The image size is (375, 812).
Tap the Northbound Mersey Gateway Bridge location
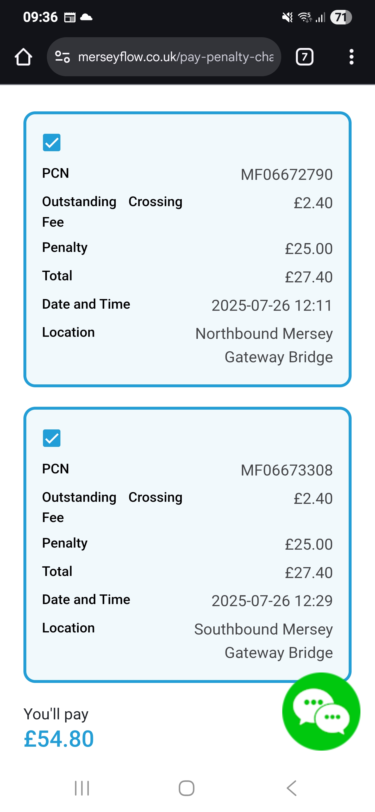point(264,345)
